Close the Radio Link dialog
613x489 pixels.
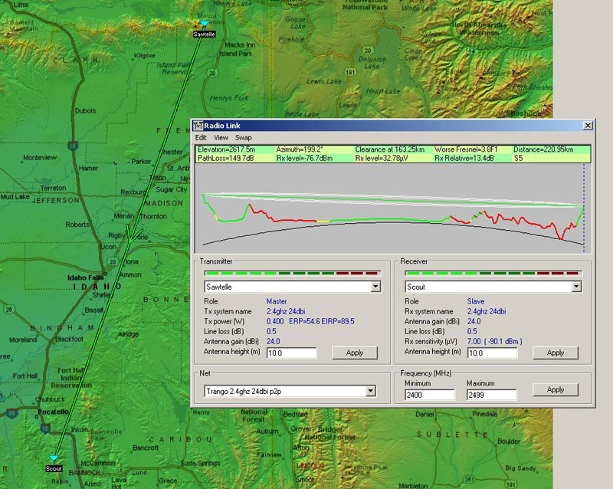[x=588, y=125]
